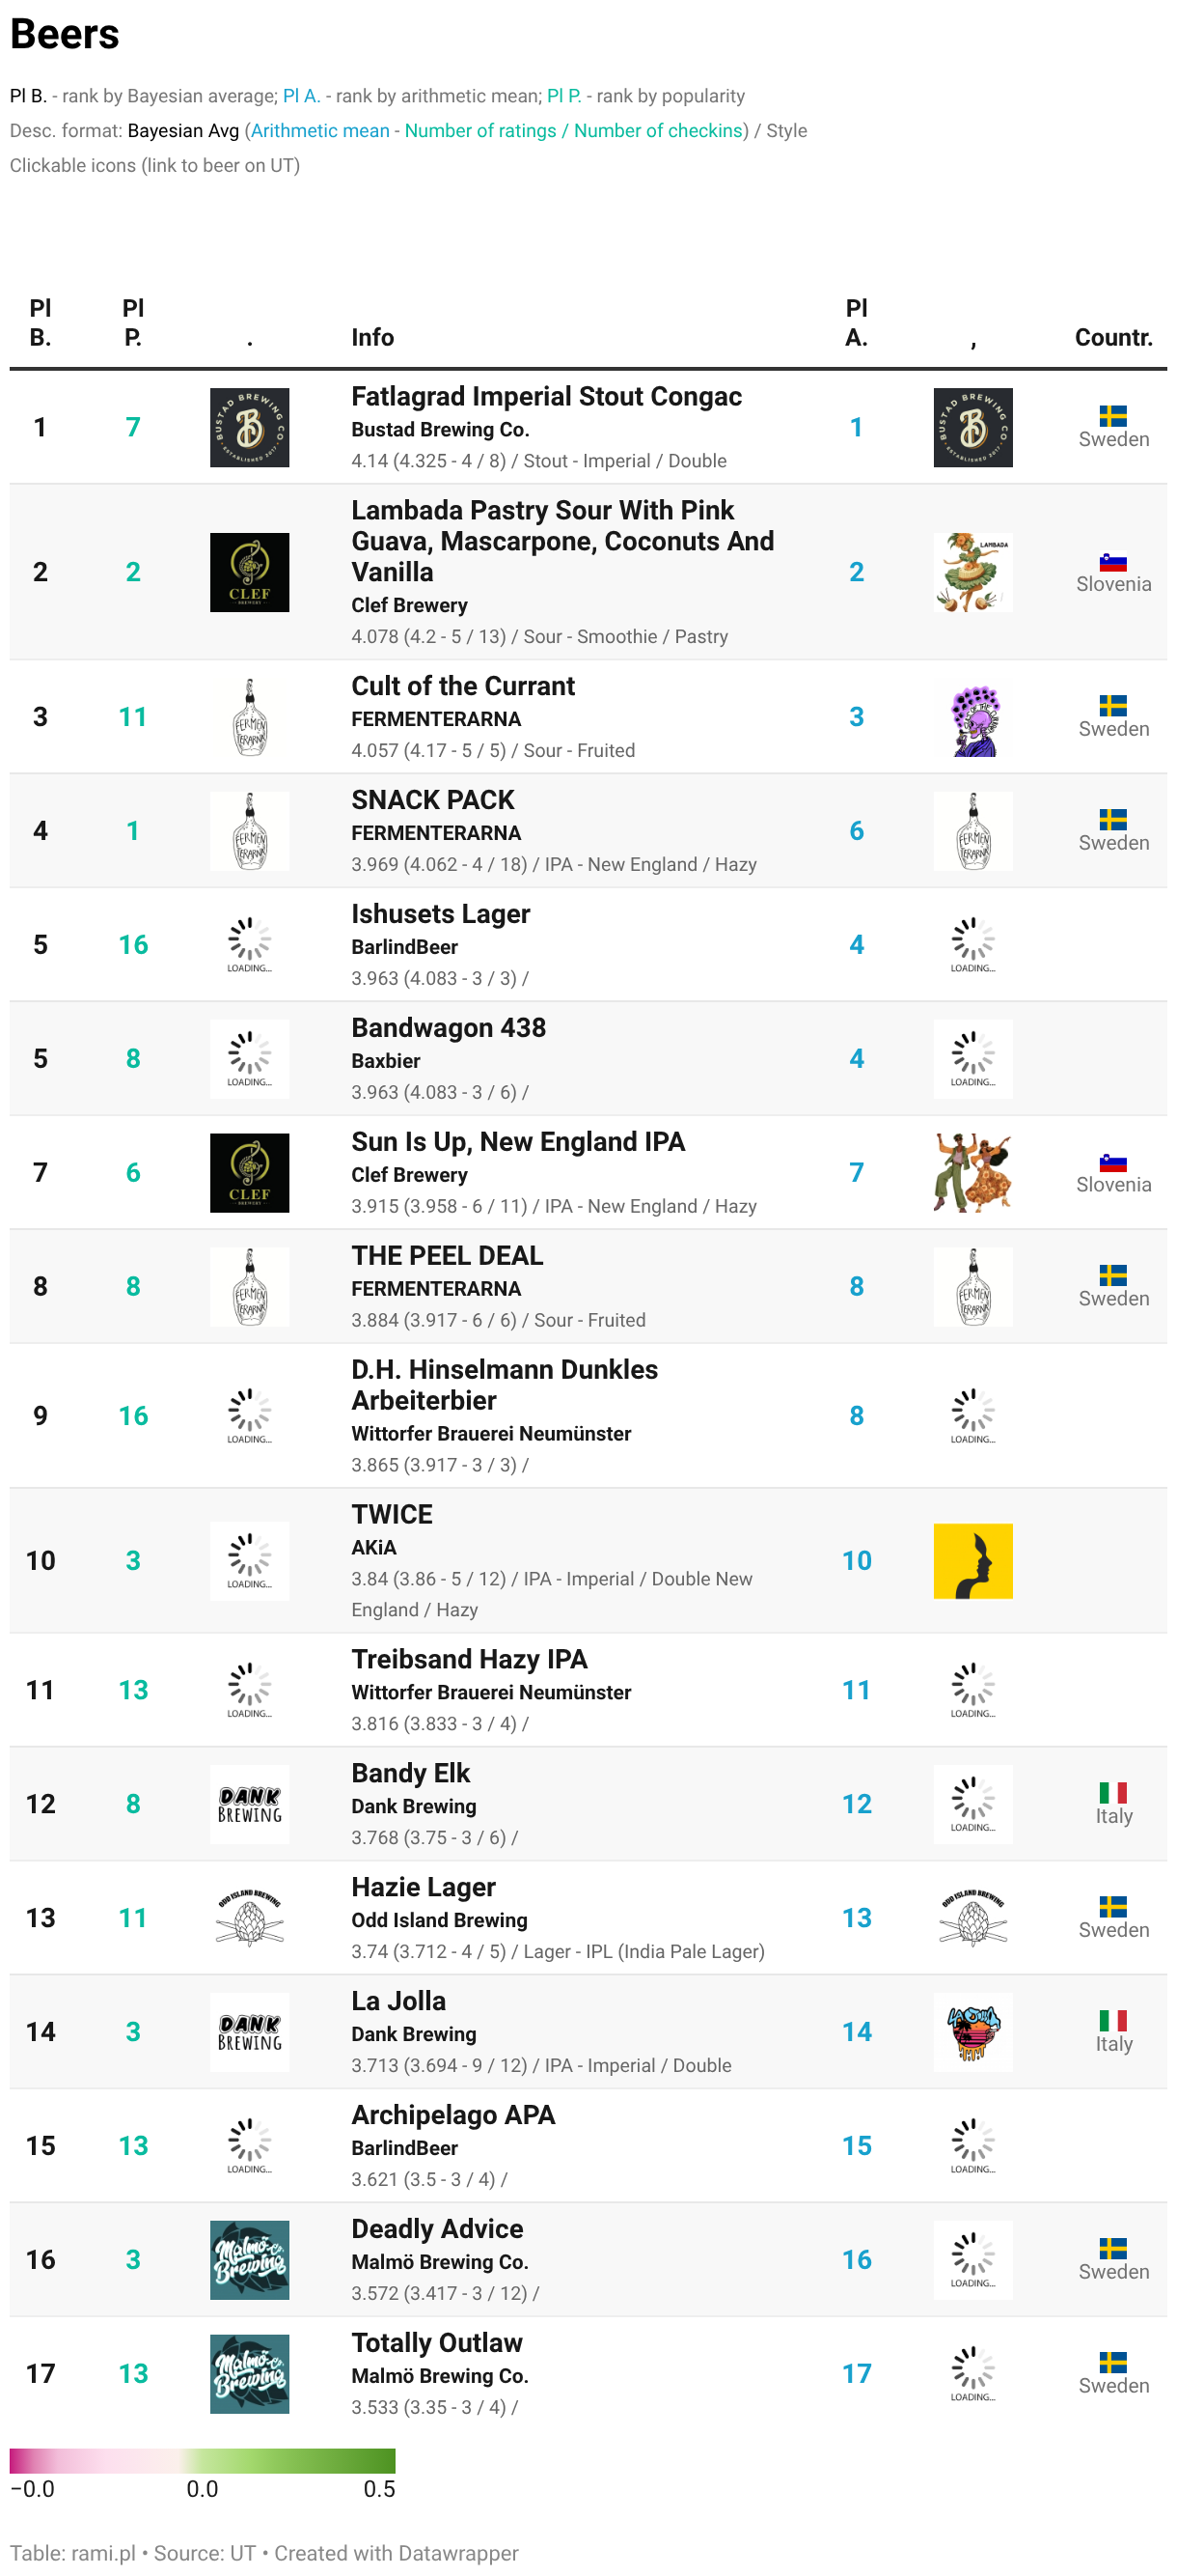1177x2576 pixels.
Task: Sort table by Pl A. column header
Action: (857, 322)
